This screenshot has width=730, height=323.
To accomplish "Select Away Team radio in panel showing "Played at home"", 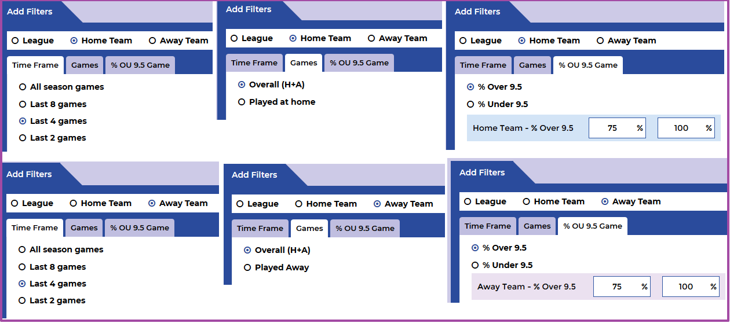I will 371,38.
